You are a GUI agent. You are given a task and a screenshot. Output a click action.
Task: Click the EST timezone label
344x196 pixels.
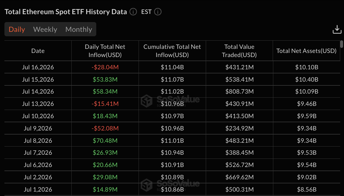[x=146, y=12]
